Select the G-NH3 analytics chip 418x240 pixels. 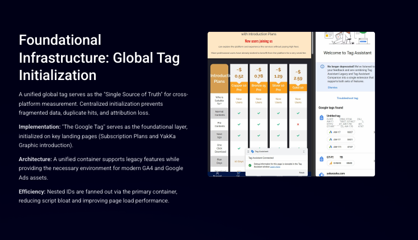(341, 163)
